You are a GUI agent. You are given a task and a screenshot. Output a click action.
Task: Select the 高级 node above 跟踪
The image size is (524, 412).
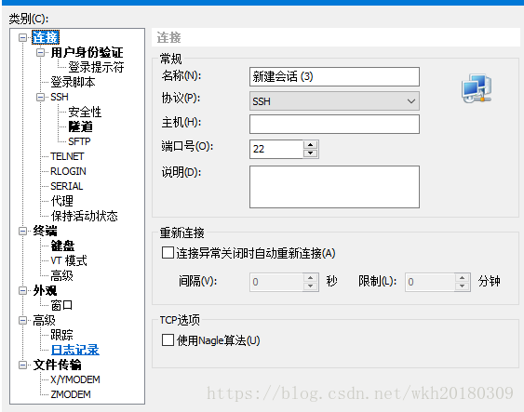click(x=44, y=320)
